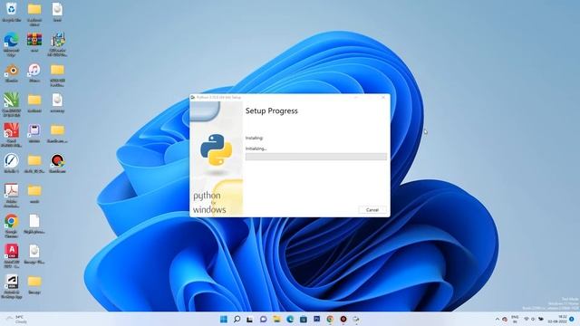
Task: Click the Python setup progress bar
Action: tap(316, 157)
